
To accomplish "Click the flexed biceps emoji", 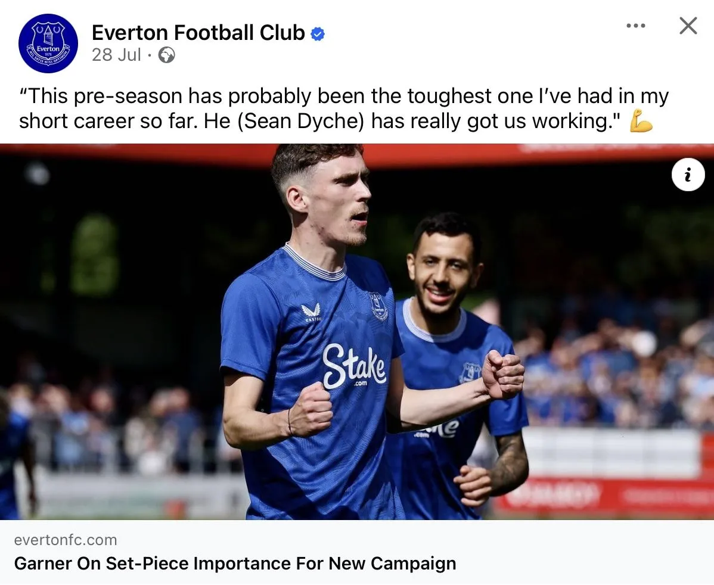I will pos(641,121).
